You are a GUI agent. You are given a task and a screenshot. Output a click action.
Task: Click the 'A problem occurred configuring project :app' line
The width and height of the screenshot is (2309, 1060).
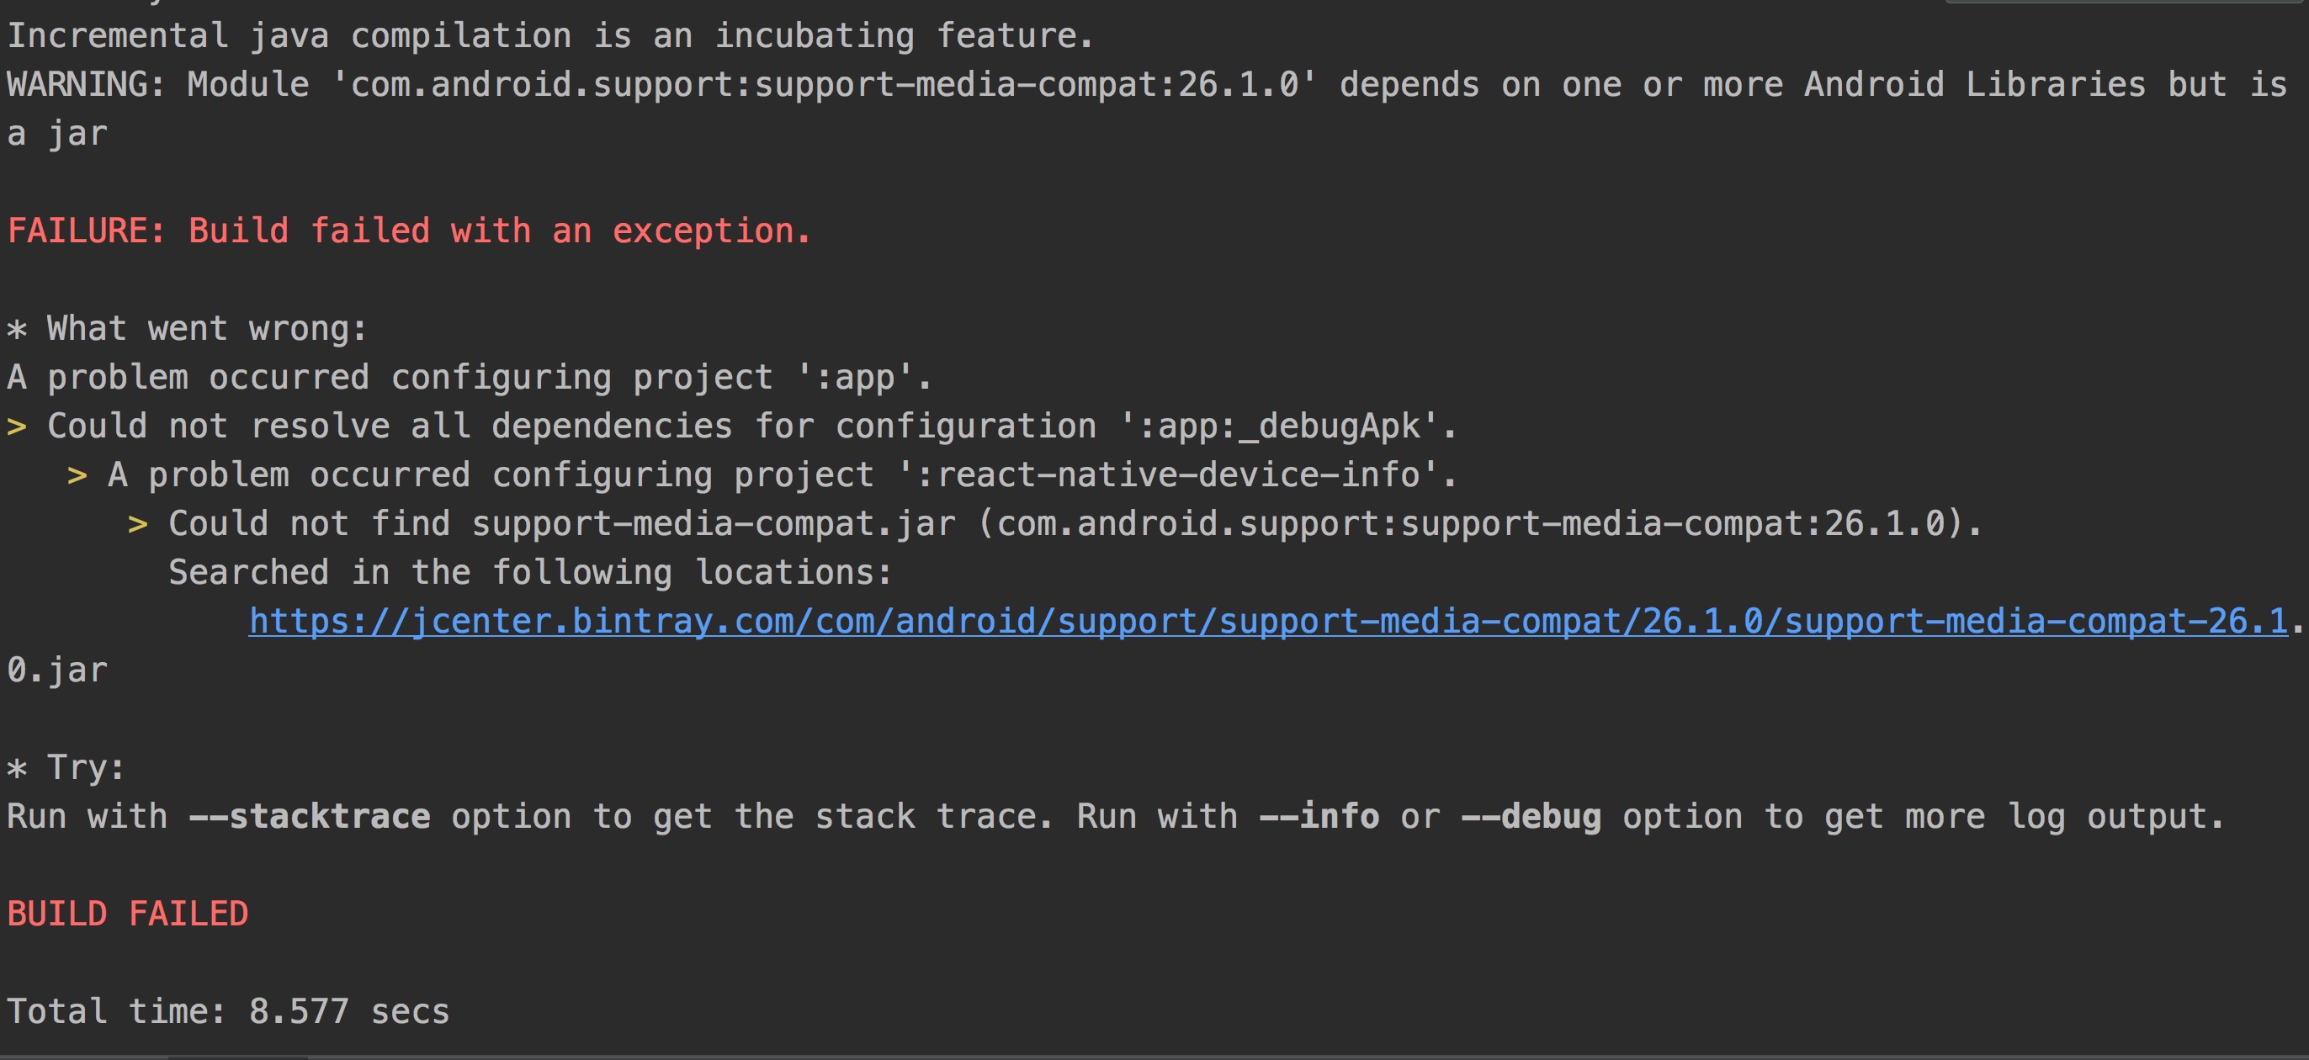tap(466, 376)
